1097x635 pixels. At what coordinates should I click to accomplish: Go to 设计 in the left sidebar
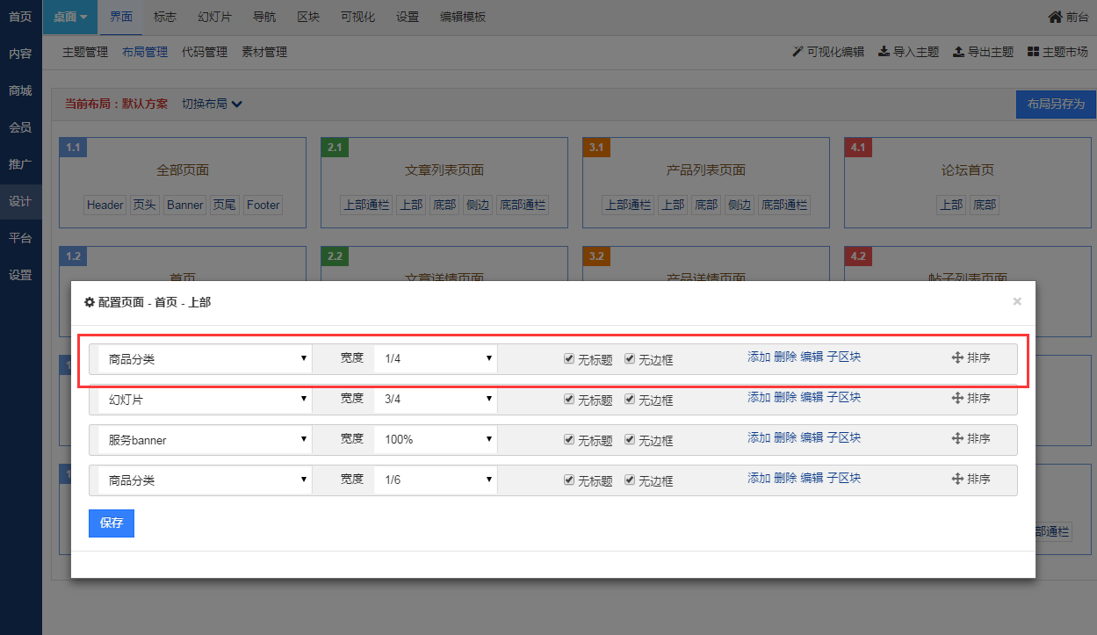tap(20, 201)
